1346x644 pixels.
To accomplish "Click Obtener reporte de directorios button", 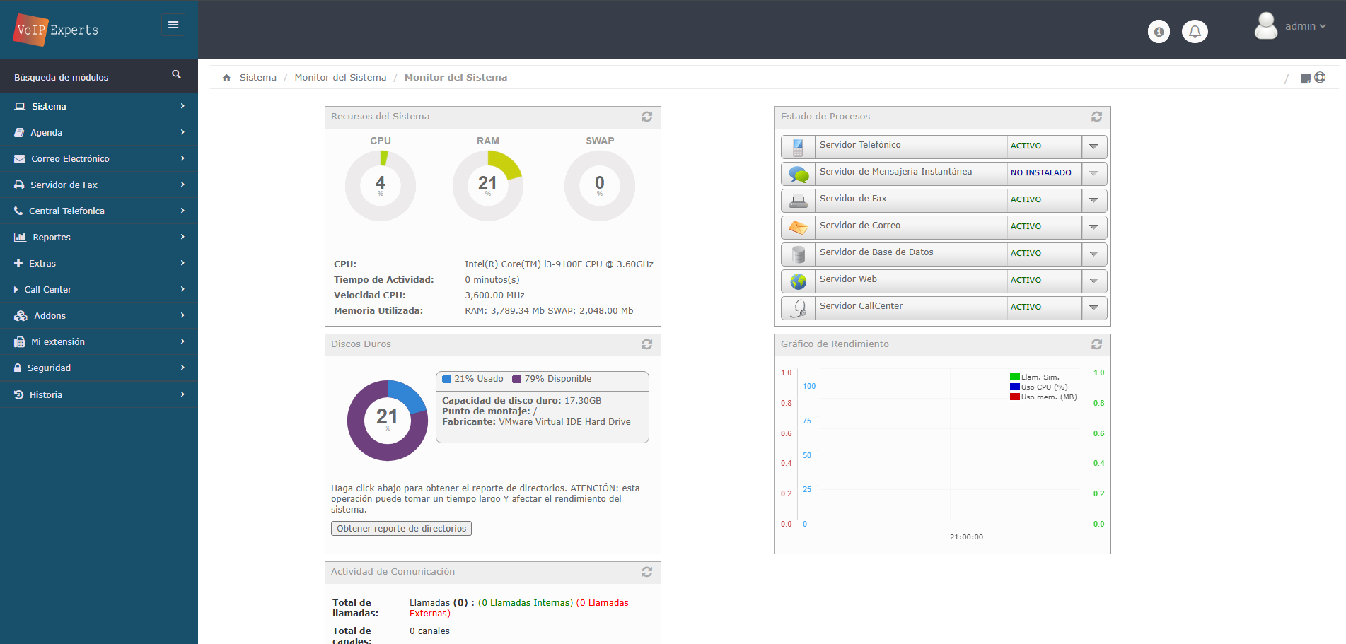I will (x=400, y=528).
